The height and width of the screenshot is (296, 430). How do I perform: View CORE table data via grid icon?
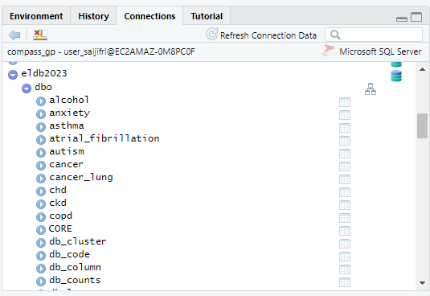point(345,231)
